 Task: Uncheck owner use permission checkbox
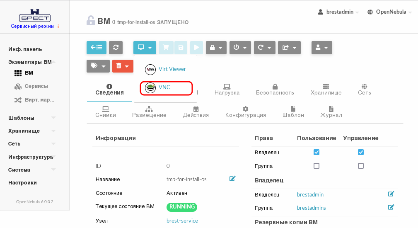(x=317, y=152)
